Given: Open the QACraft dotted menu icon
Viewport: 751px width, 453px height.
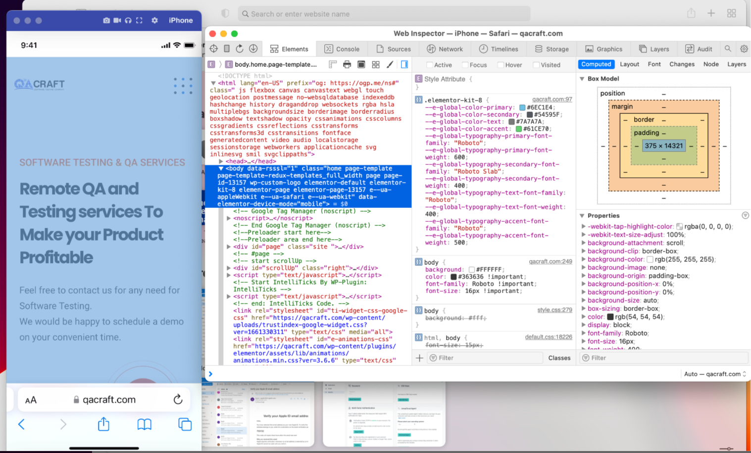Looking at the screenshot, I should (183, 86).
